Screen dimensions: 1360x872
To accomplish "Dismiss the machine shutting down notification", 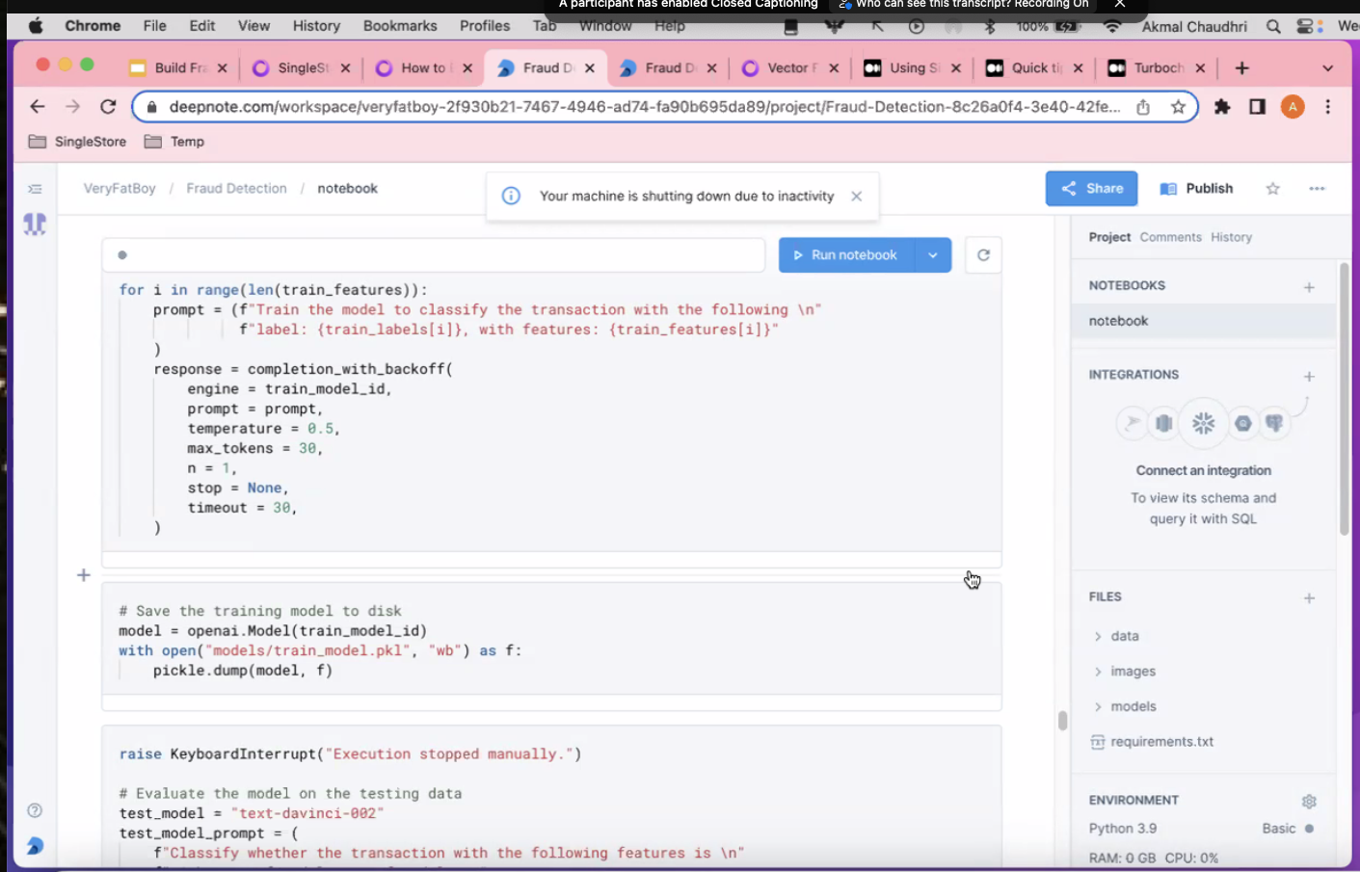I will (856, 197).
